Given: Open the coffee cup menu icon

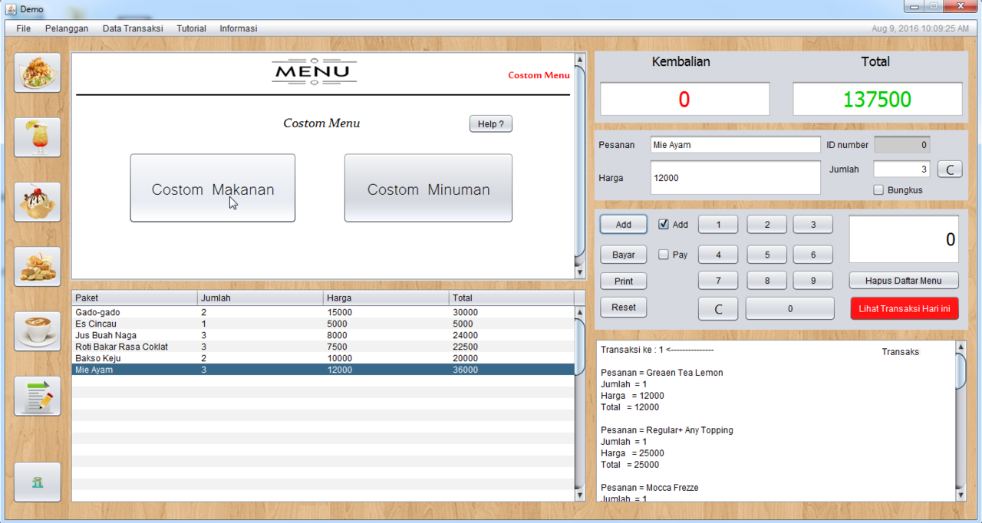Looking at the screenshot, I should click(37, 331).
